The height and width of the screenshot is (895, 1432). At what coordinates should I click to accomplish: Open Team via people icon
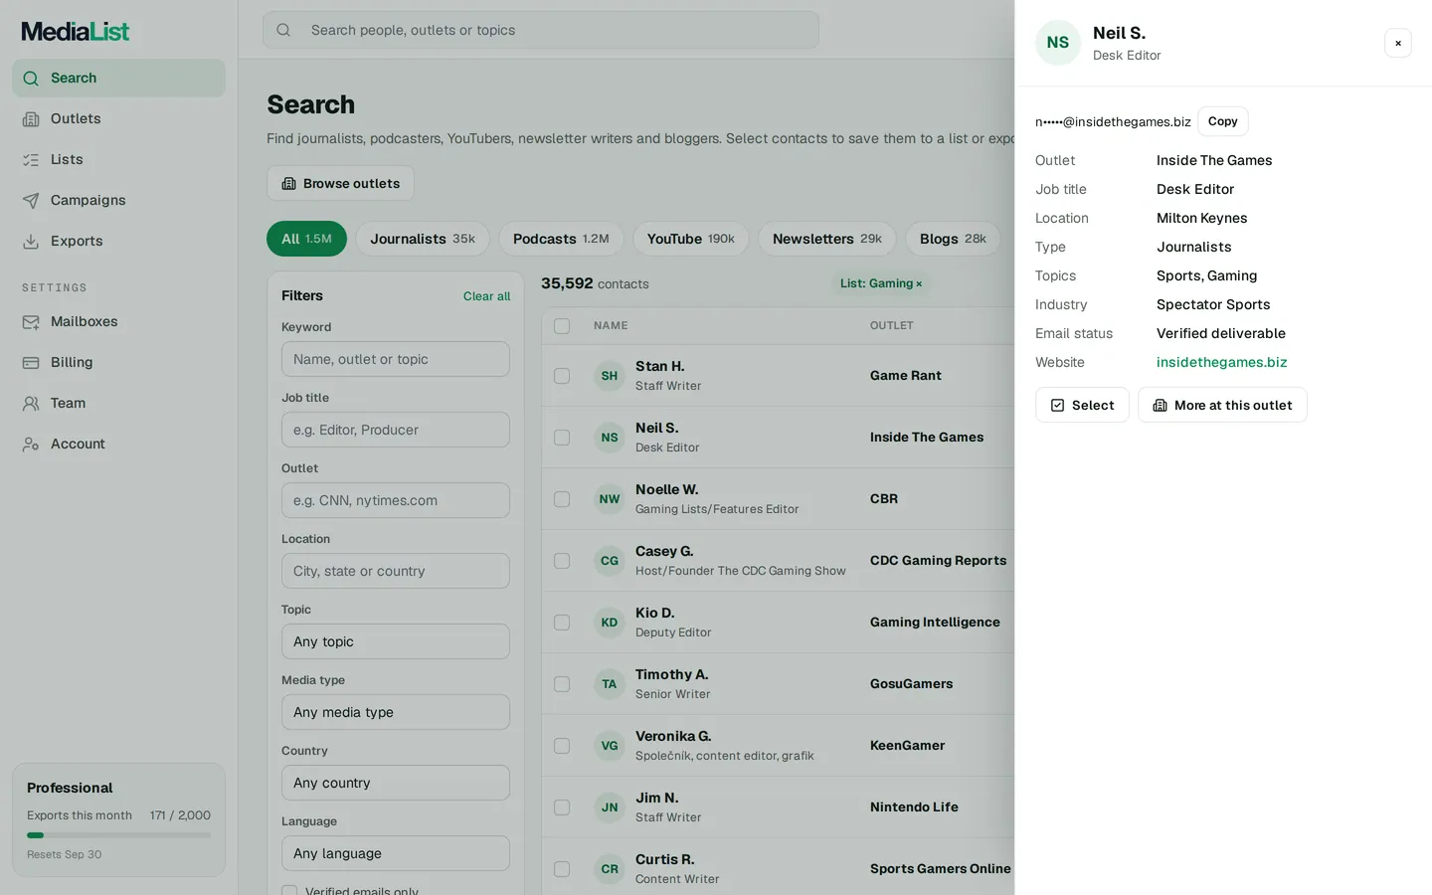tap(31, 404)
